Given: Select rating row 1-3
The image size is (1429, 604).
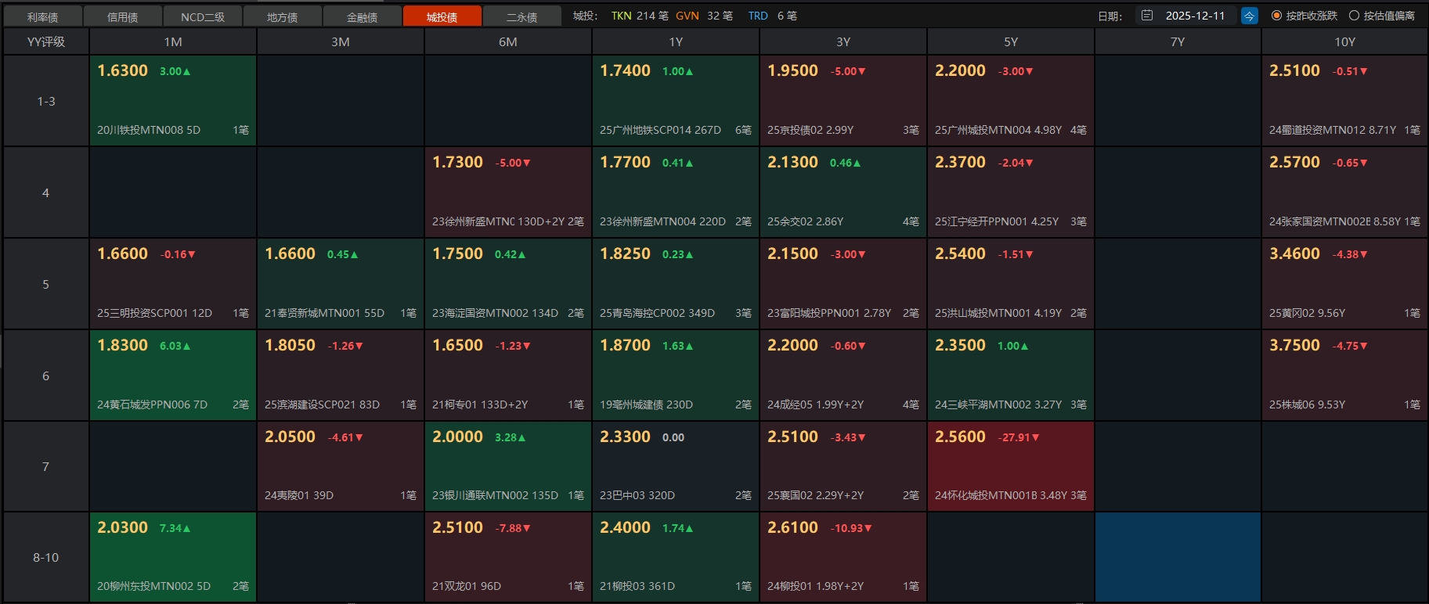Looking at the screenshot, I should (x=46, y=101).
